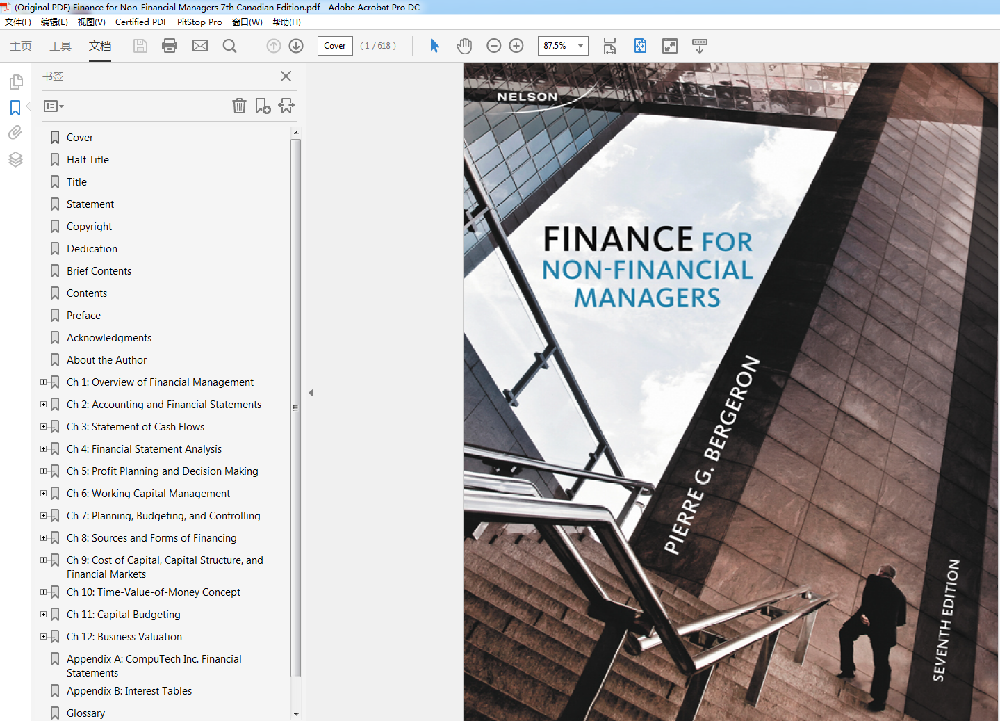Open Page Thumbnails panel icon
Viewport: 1000px width, 721px height.
[x=15, y=82]
